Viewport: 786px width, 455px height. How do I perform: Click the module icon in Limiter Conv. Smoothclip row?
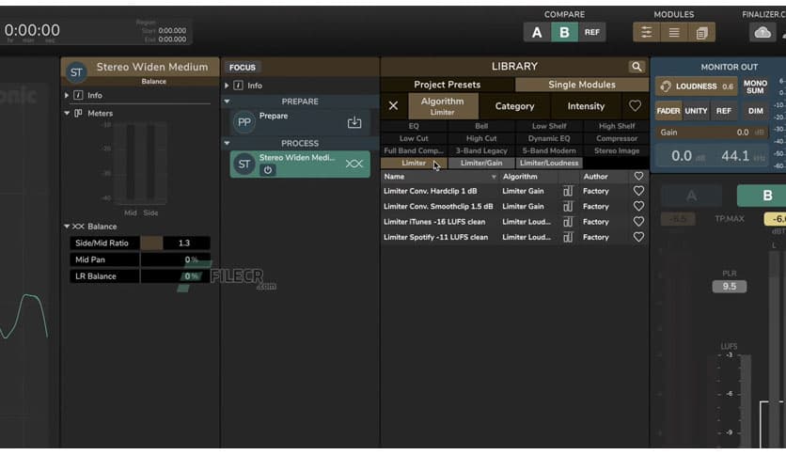(568, 206)
